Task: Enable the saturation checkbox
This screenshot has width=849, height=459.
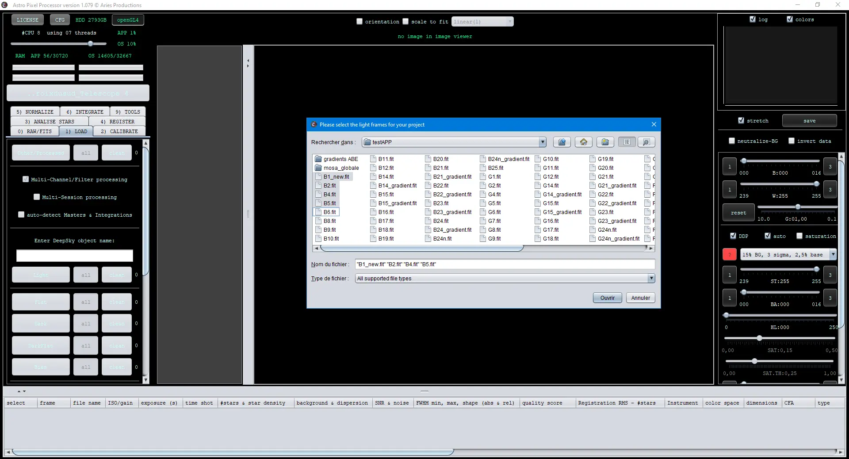Action: pyautogui.click(x=799, y=236)
